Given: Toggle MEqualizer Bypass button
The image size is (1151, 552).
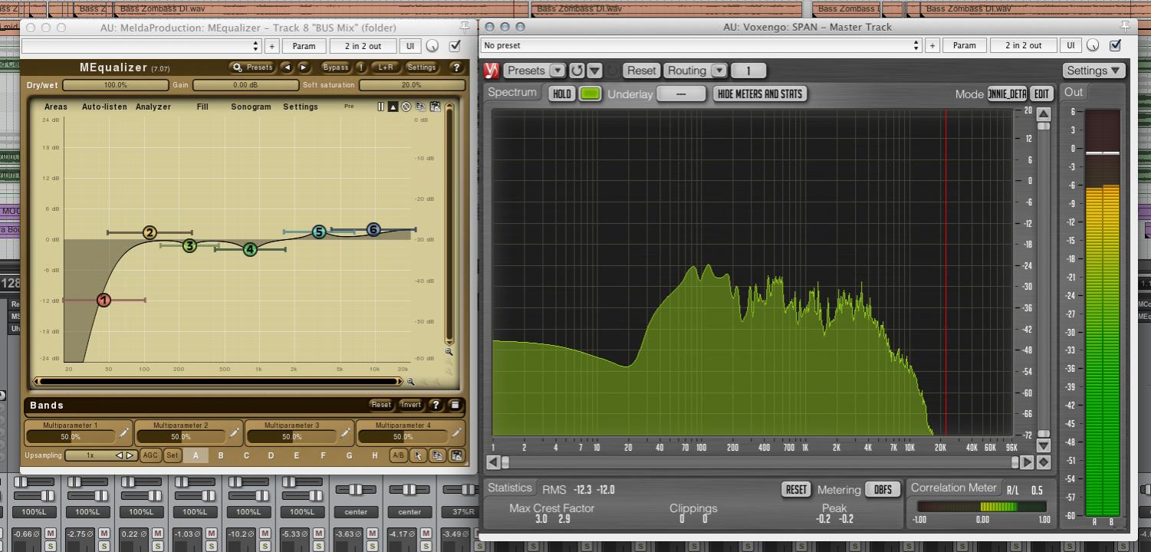Looking at the screenshot, I should click(x=335, y=67).
